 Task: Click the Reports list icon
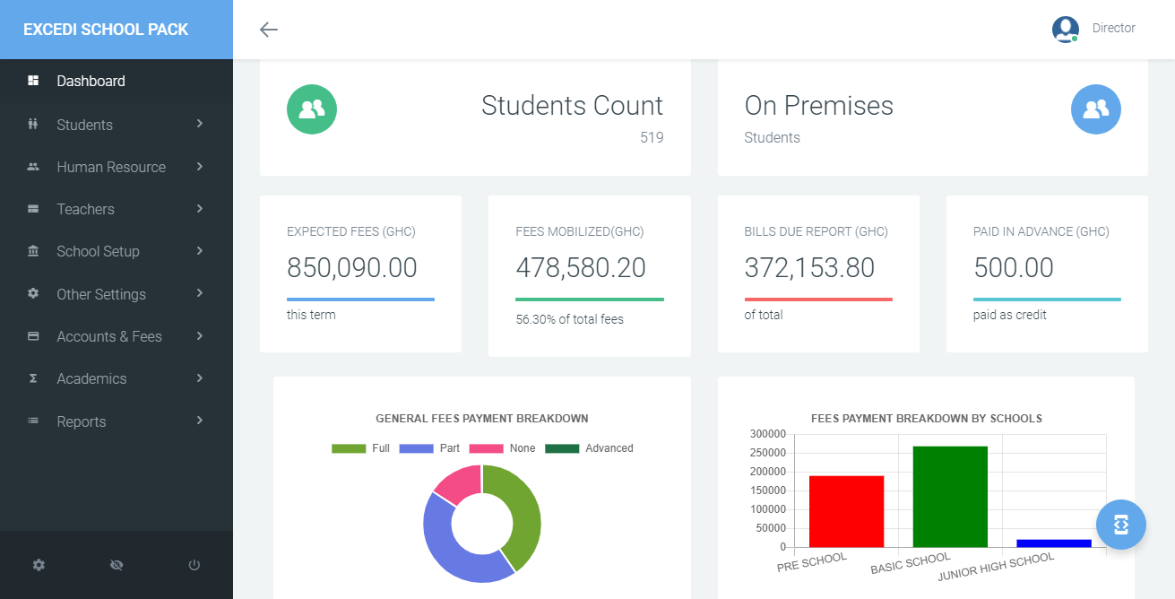30,421
